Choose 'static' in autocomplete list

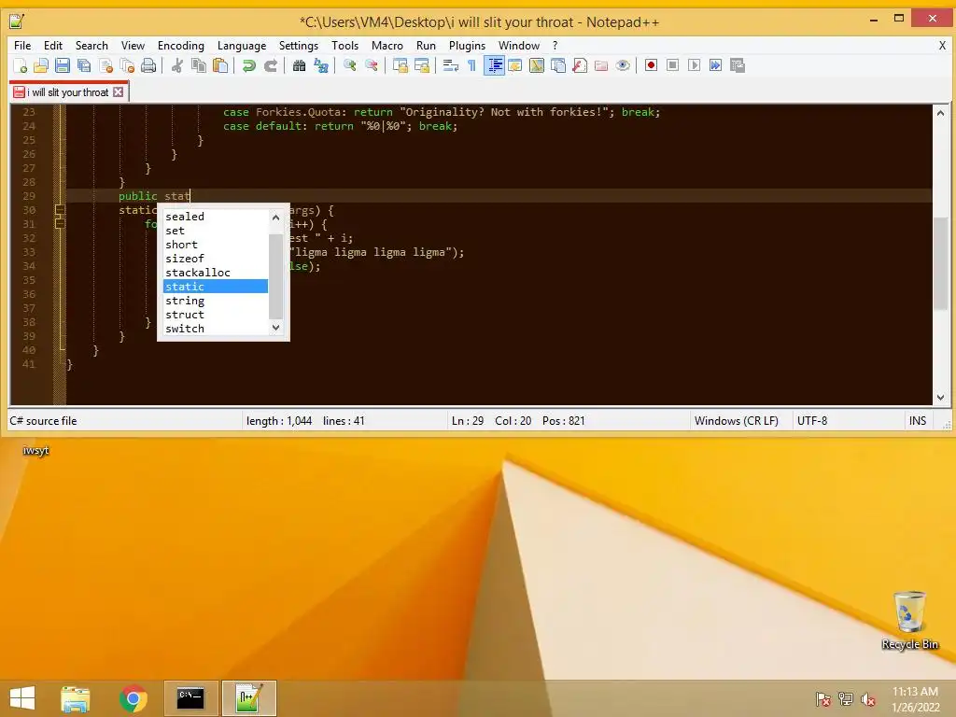tap(216, 287)
